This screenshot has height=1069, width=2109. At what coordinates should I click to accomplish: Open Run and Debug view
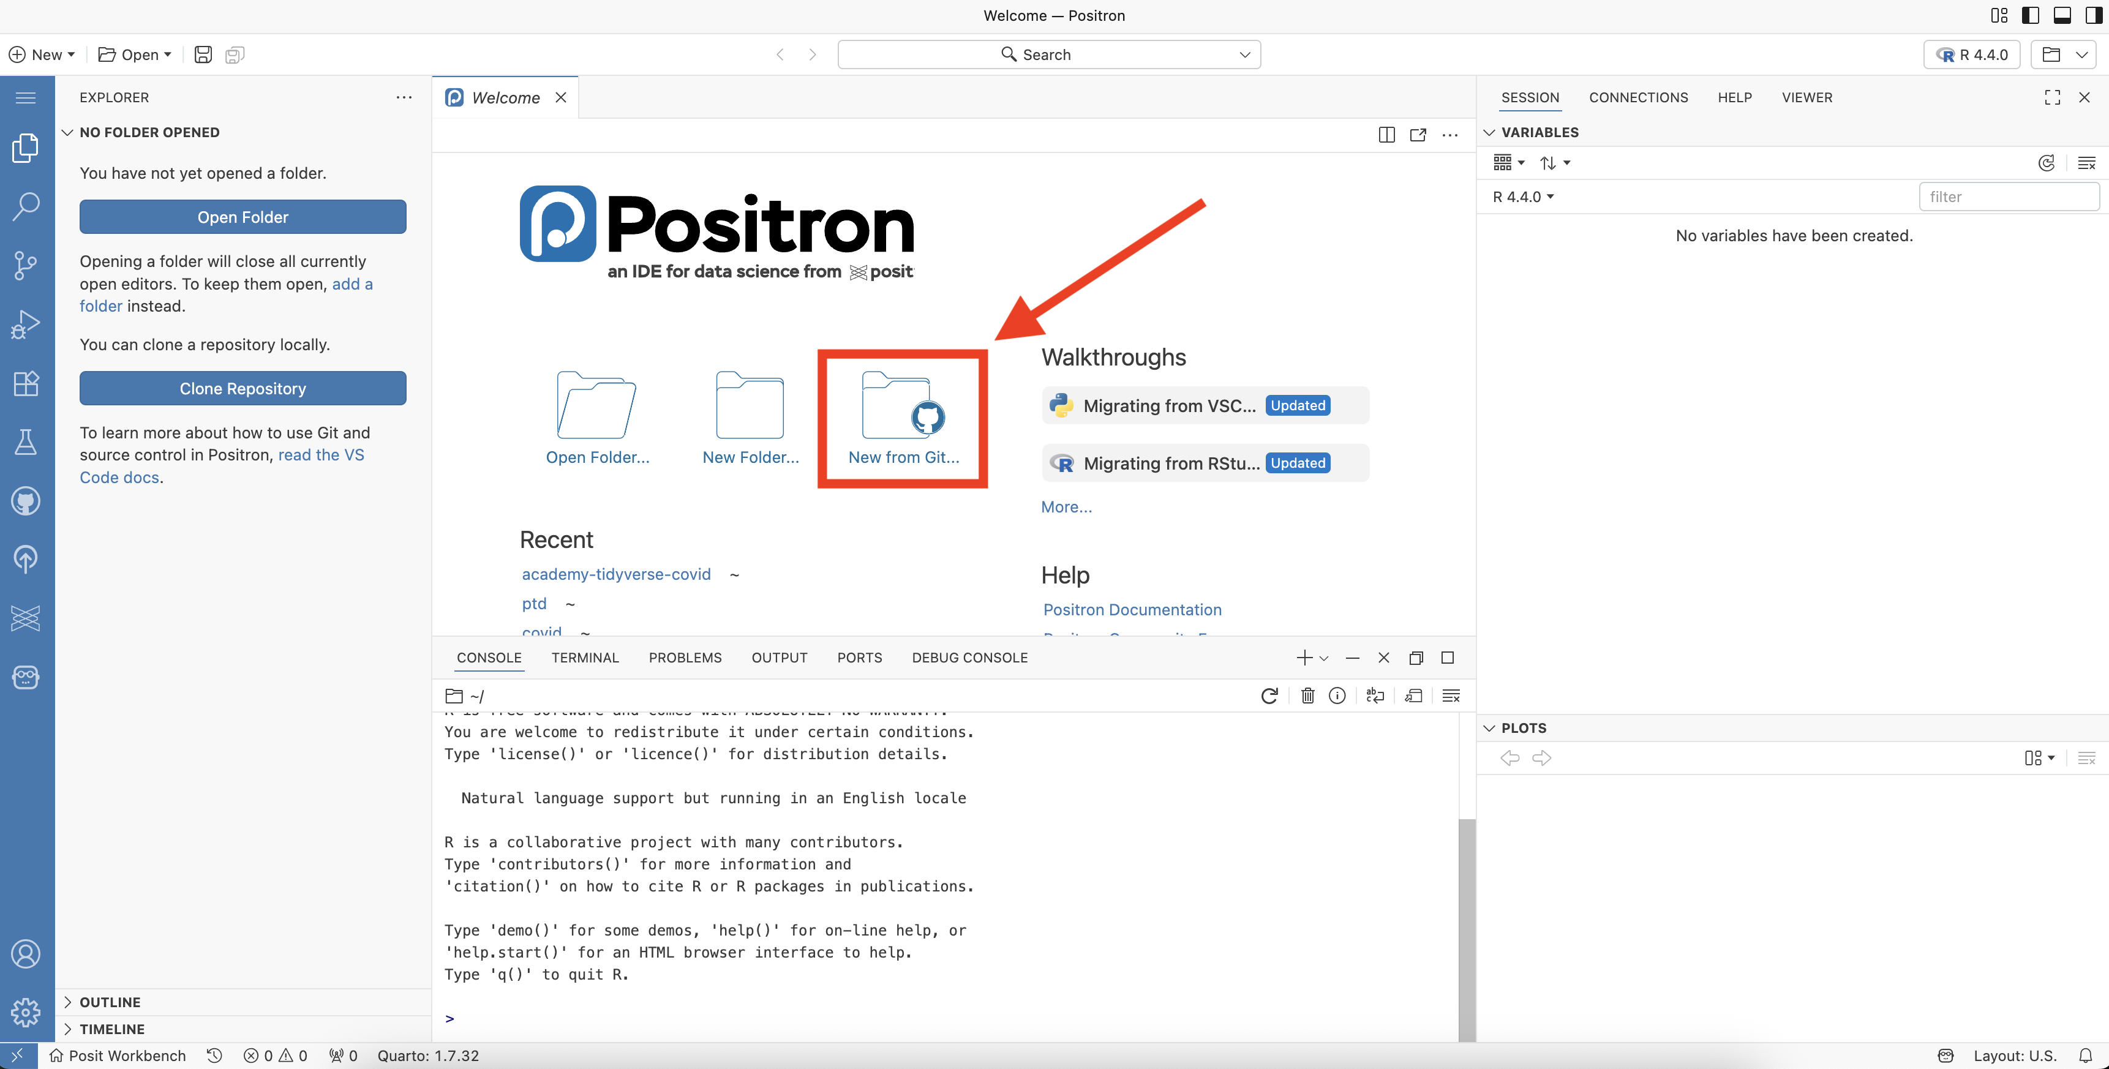click(x=25, y=324)
